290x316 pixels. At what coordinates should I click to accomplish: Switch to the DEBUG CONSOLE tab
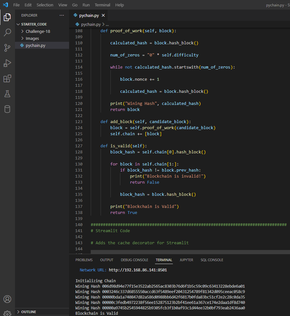pos(134,260)
